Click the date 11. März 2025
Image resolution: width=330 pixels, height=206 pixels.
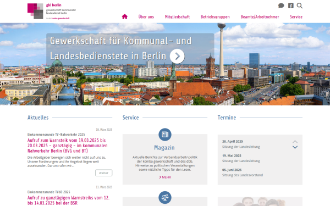104,187
